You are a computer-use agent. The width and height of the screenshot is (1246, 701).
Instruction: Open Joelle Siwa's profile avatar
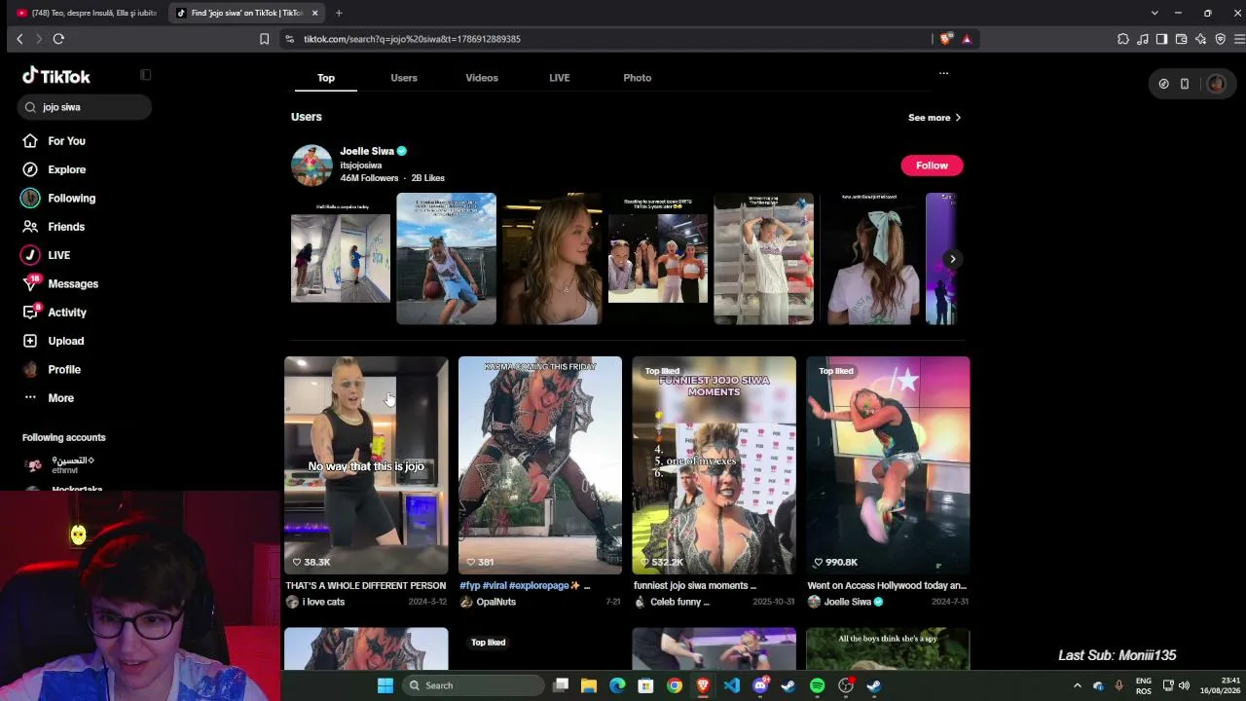pyautogui.click(x=311, y=166)
